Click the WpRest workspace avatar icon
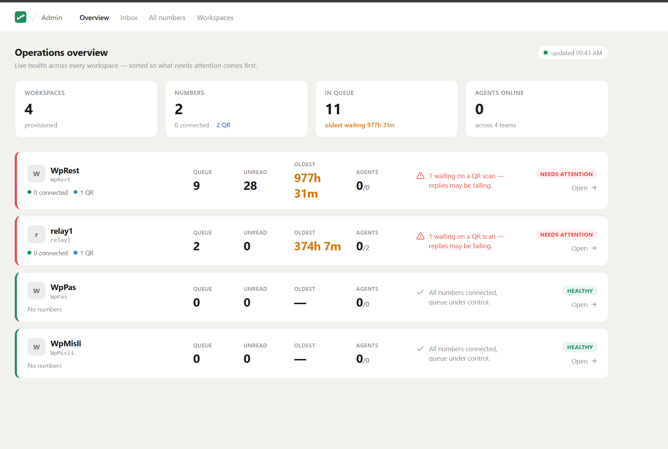 click(36, 174)
